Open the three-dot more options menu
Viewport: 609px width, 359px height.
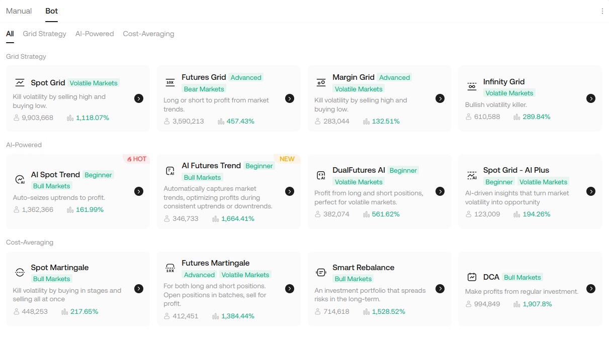click(602, 11)
